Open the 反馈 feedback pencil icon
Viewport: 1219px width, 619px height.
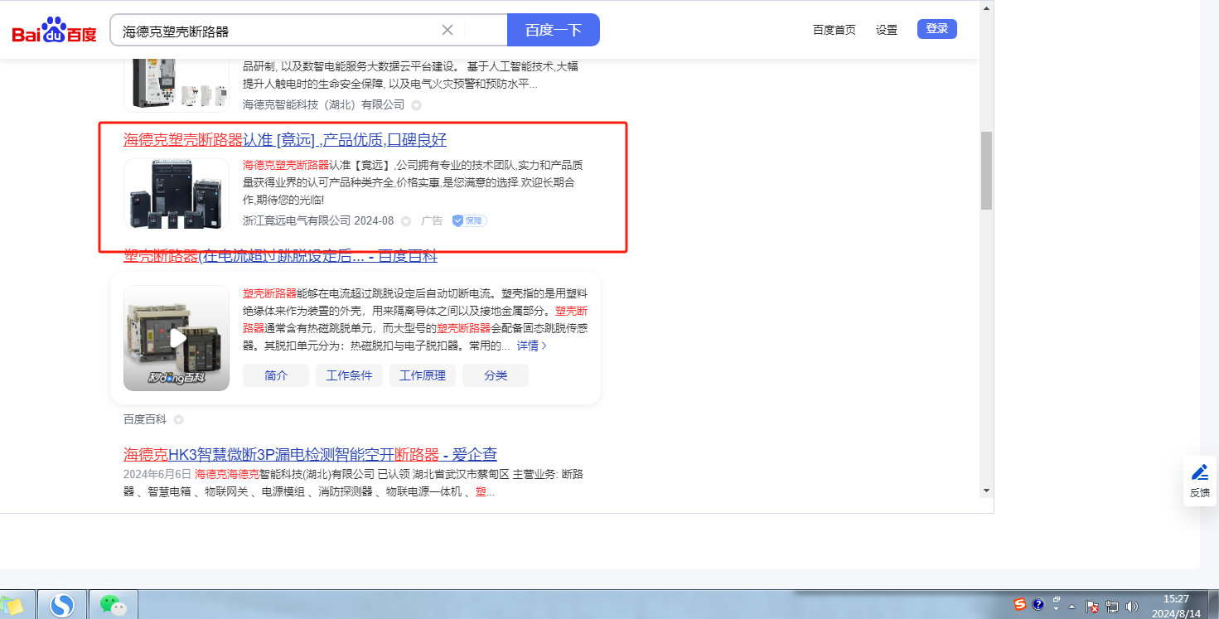point(1199,479)
